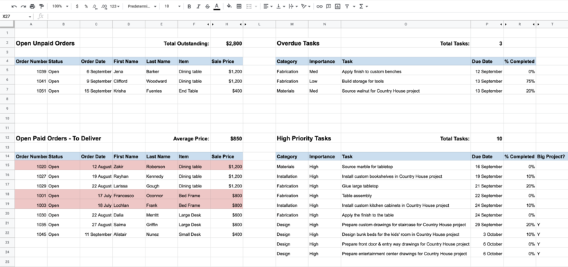
Task: Select row 14 header
Action: (x=7, y=156)
